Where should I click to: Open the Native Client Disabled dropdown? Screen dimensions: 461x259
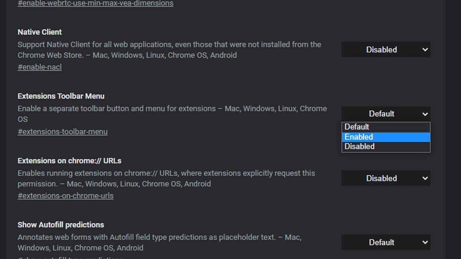click(x=385, y=49)
